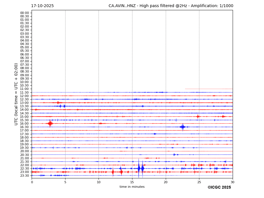Screen dimensions: 264x198
Task: Click the blue event on the 20:30 trace
Action: tap(174, 154)
